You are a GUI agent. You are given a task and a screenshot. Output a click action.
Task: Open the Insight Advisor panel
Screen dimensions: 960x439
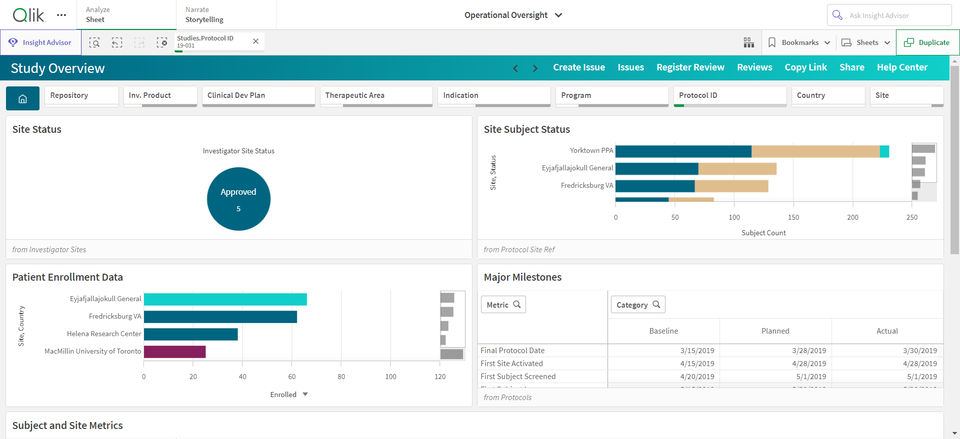[40, 42]
